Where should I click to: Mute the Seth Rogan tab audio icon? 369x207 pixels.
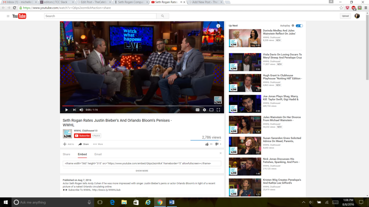point(181,2)
